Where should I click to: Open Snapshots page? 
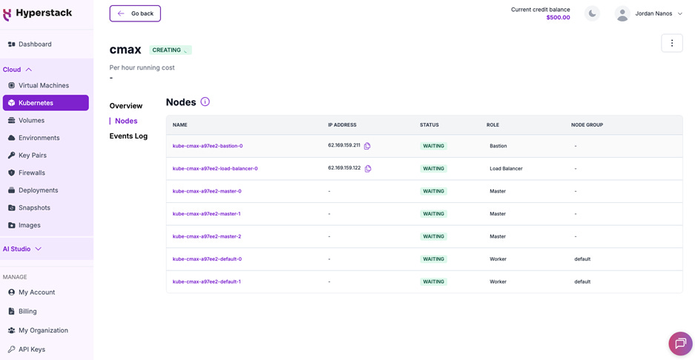coord(29,207)
